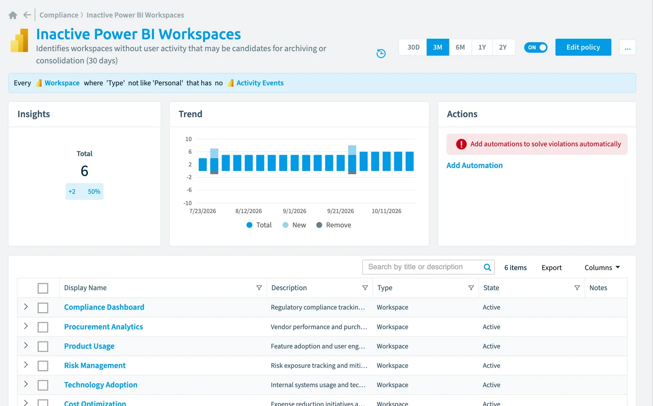Switch to the 2Y time range
The height and width of the screenshot is (406, 653).
tap(503, 47)
